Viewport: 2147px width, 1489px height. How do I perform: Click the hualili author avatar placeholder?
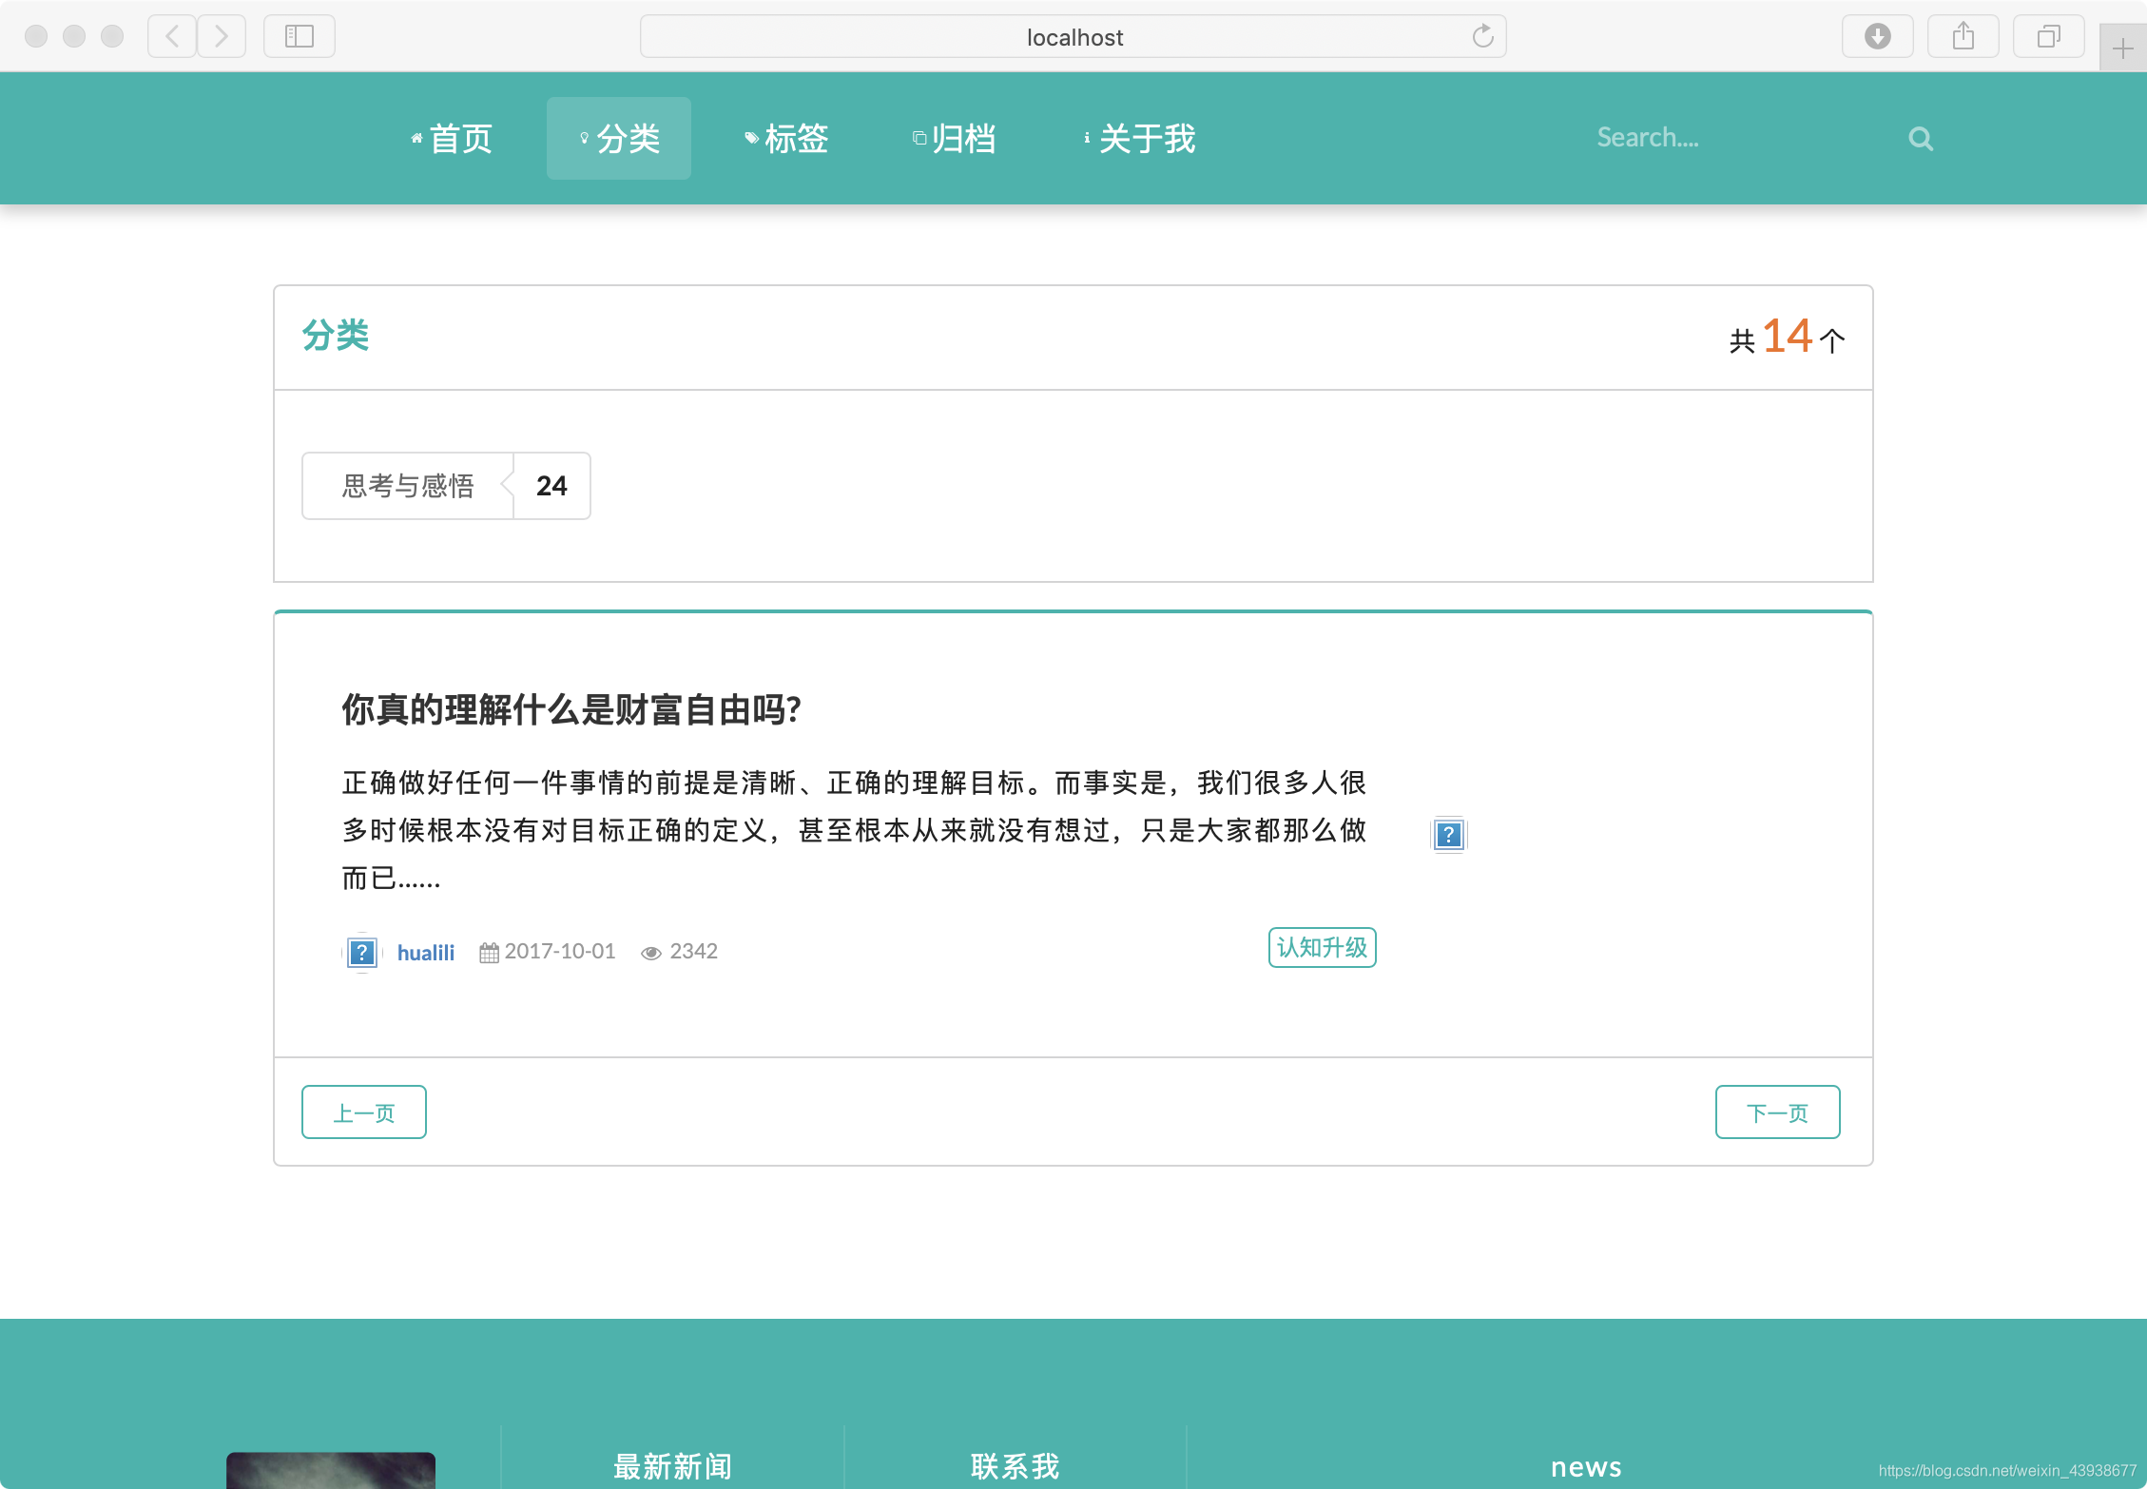tap(362, 952)
